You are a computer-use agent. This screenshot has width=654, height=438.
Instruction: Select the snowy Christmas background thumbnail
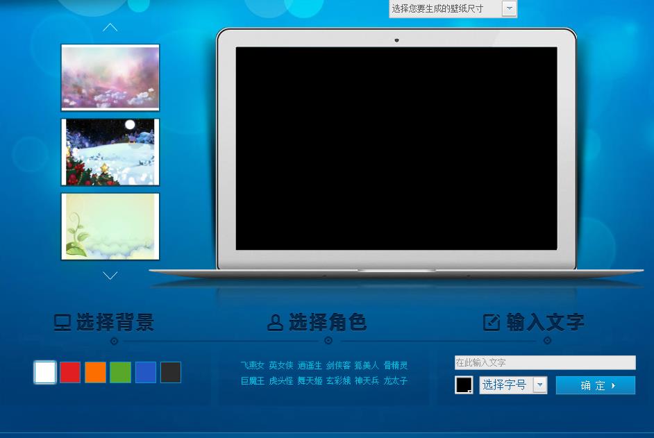pyautogui.click(x=110, y=151)
